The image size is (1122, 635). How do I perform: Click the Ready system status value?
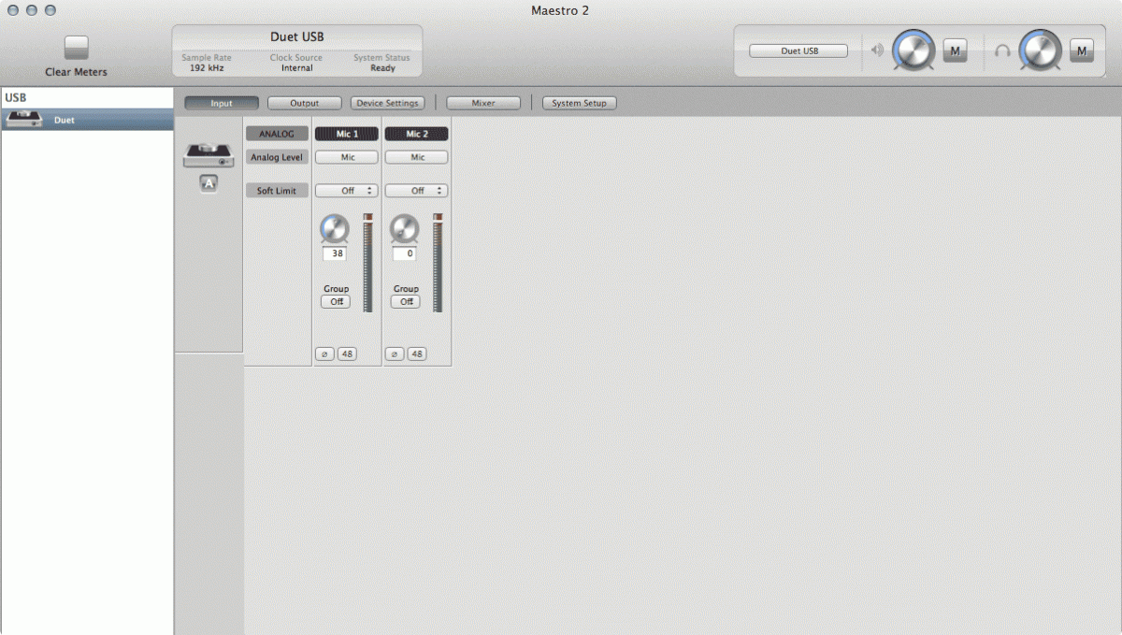382,68
